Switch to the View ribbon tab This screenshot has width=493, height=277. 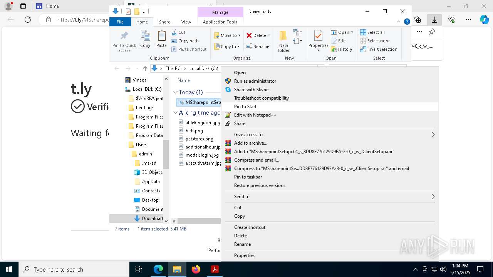(x=186, y=22)
